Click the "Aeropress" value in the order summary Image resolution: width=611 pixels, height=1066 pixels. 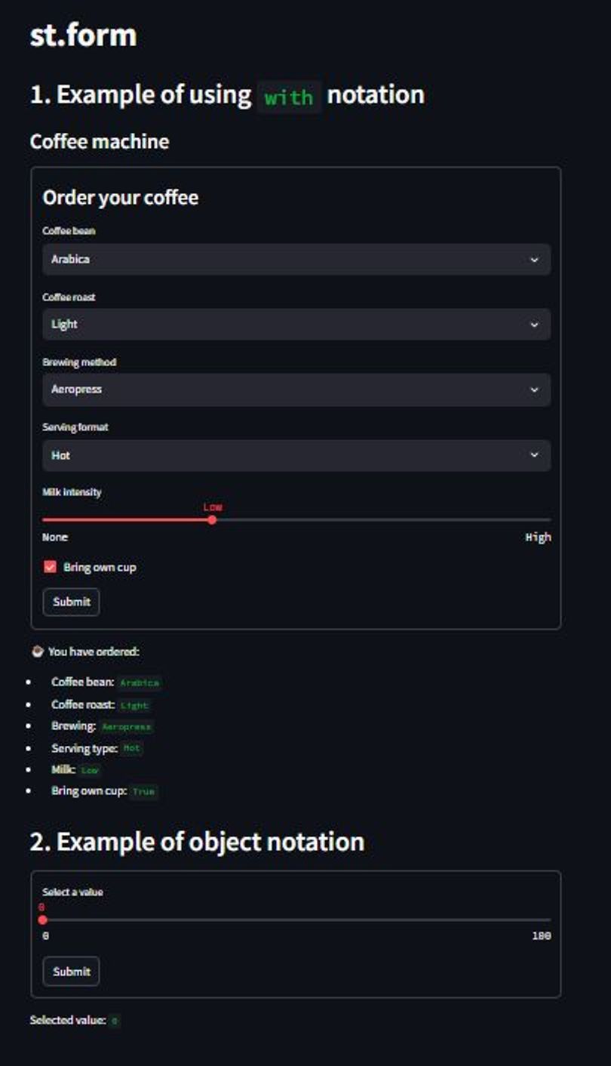(127, 727)
